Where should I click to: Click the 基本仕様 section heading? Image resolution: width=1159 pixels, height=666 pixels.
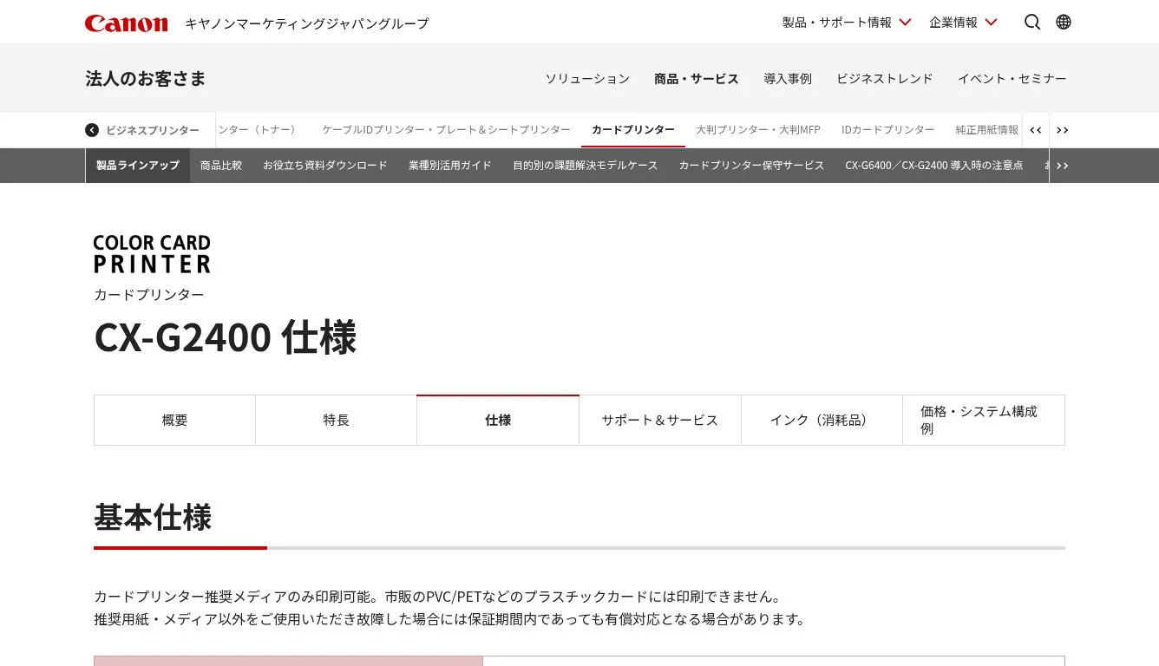click(153, 518)
